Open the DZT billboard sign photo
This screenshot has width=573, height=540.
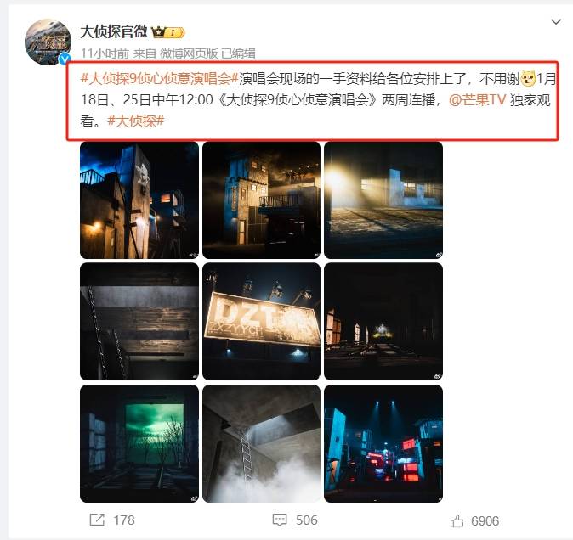(261, 322)
